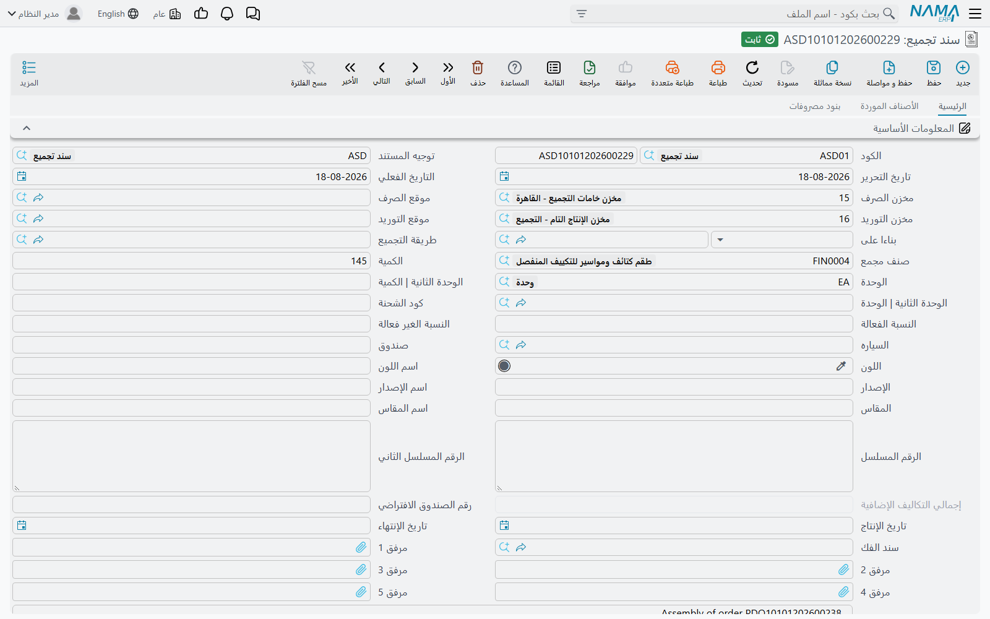Click المعلومات الأساسية edit icon
The width and height of the screenshot is (990, 619).
tap(965, 128)
